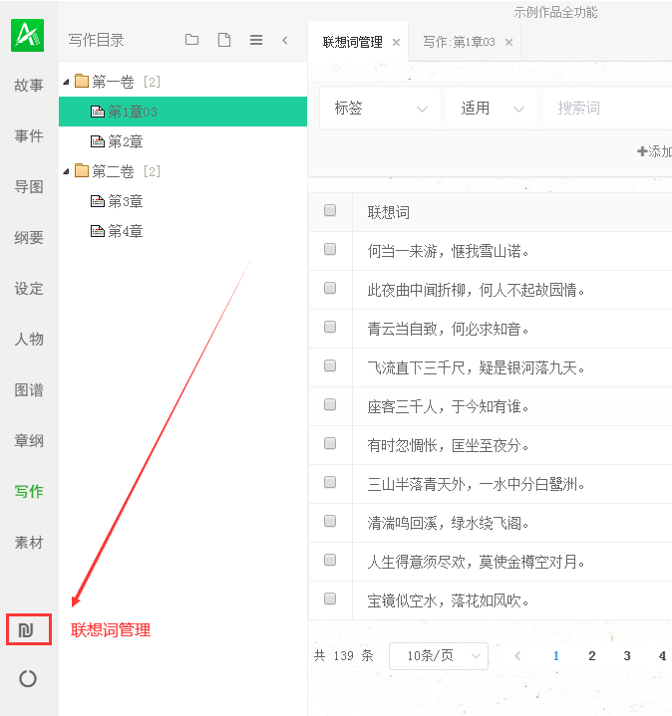
Task: Open 故事 in the left sidebar
Action: pos(29,85)
